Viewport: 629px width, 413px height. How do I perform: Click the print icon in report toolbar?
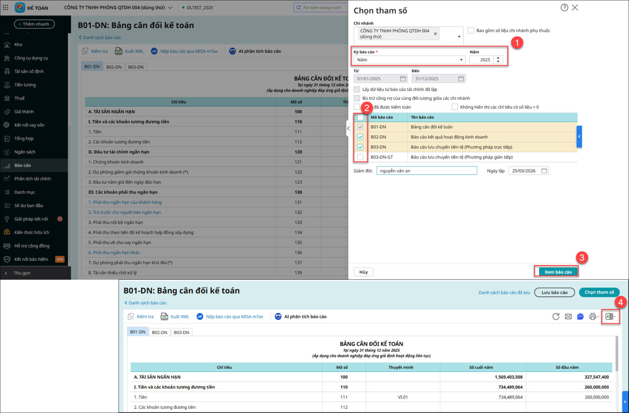click(x=592, y=317)
